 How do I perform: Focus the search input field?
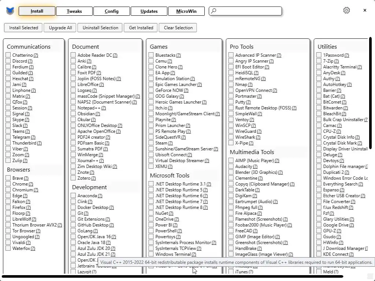click(x=245, y=11)
